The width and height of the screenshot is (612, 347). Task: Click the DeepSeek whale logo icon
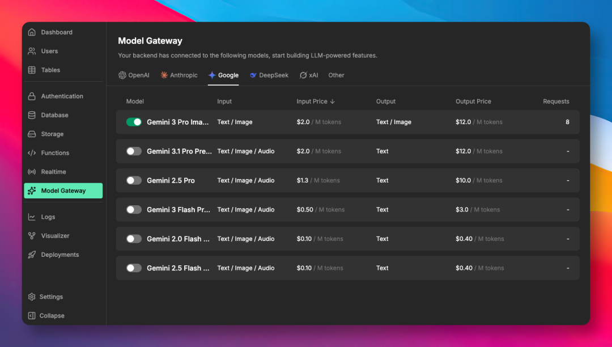[253, 75]
